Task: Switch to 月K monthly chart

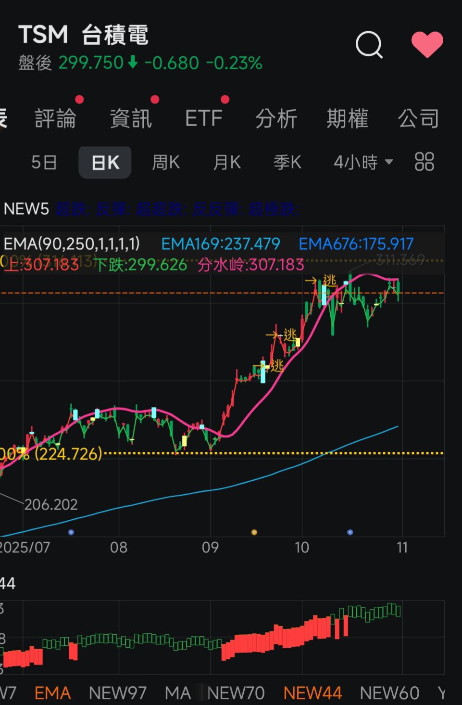Action: (227, 162)
